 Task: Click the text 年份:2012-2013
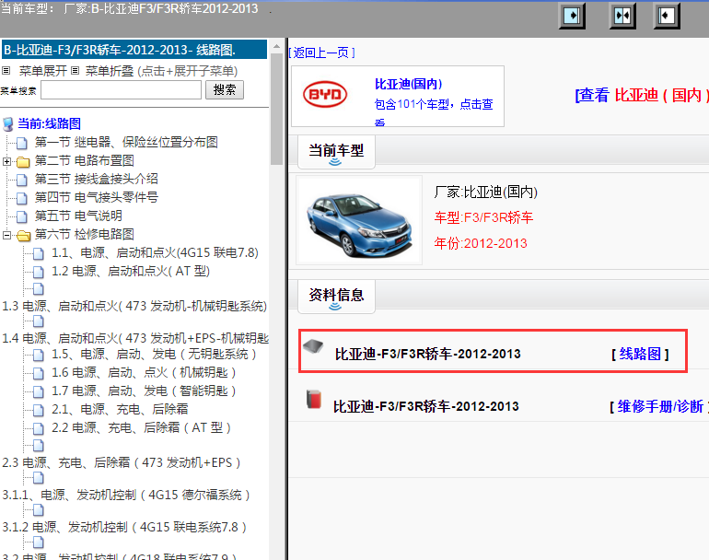point(481,243)
